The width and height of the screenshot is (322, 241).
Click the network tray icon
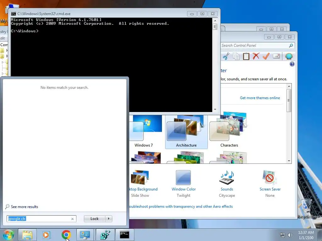283,235
